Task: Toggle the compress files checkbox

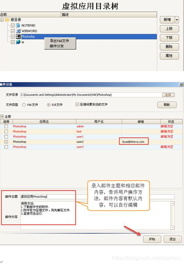Action: pyautogui.click(x=77, y=105)
